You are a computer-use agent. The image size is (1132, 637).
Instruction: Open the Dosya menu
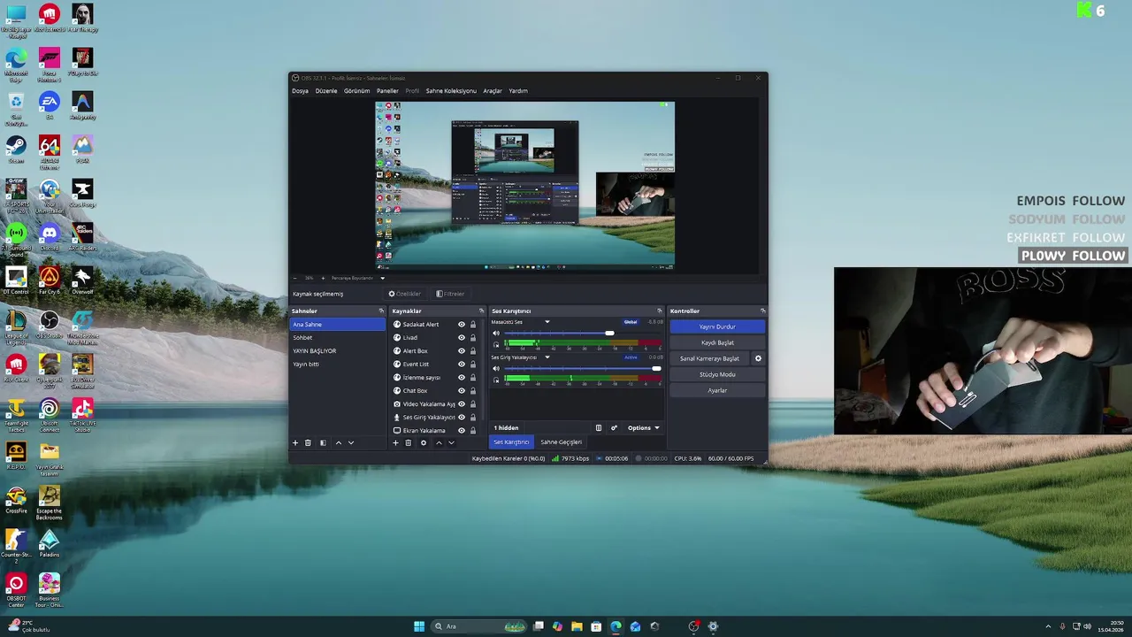(x=301, y=91)
